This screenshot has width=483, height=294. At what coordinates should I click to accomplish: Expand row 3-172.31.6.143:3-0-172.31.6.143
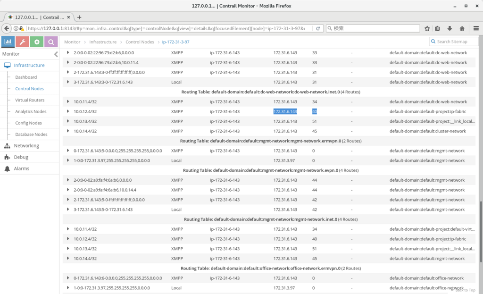[x=68, y=82]
